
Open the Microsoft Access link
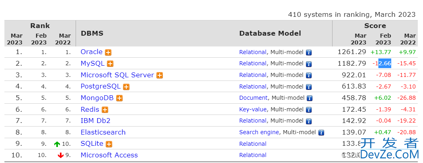click(109, 155)
